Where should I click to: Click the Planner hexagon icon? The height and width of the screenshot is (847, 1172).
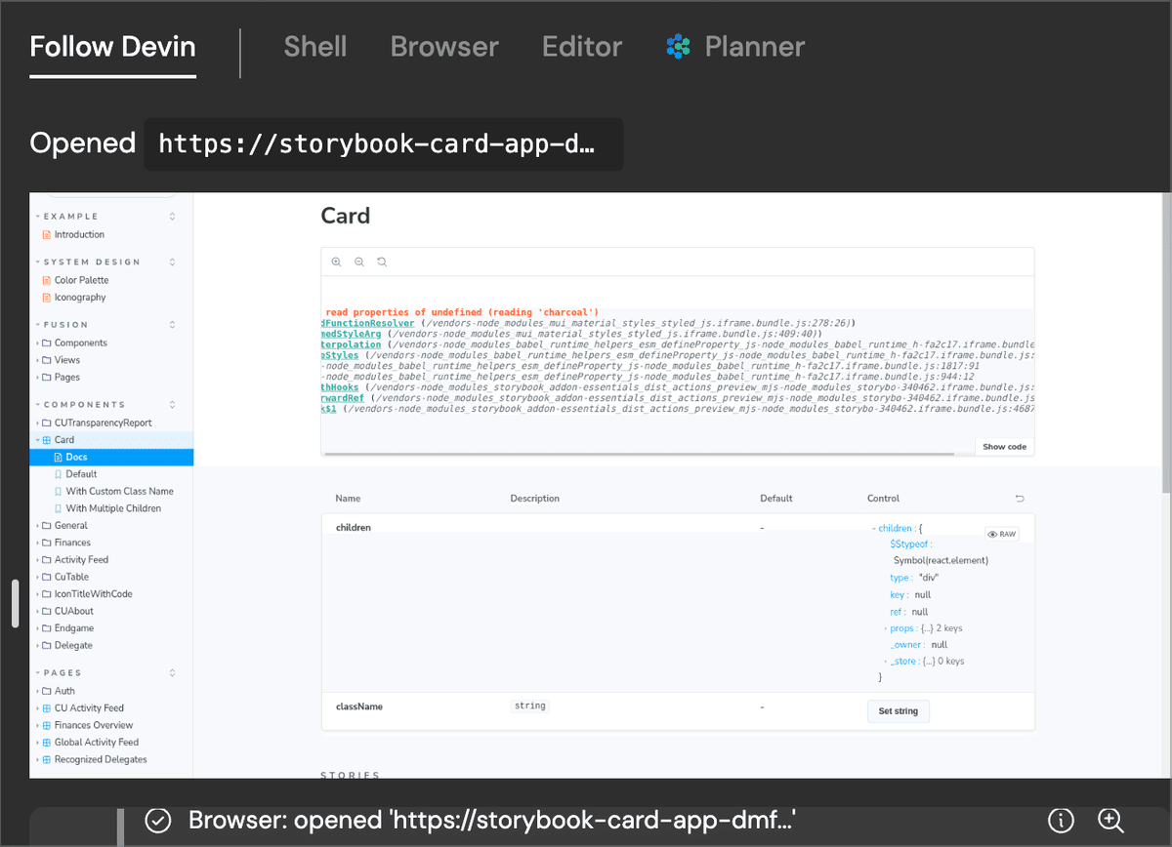click(x=678, y=46)
